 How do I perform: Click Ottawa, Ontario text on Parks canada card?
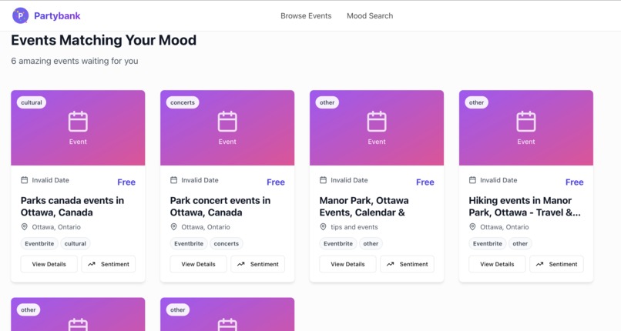pyautogui.click(x=56, y=227)
